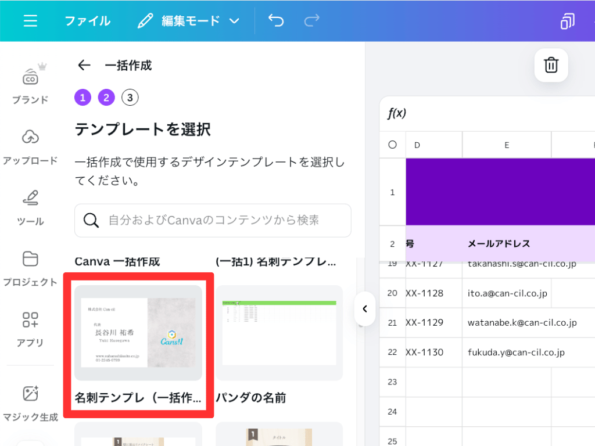Select the パンダの名前 template thumbnail

click(279, 333)
